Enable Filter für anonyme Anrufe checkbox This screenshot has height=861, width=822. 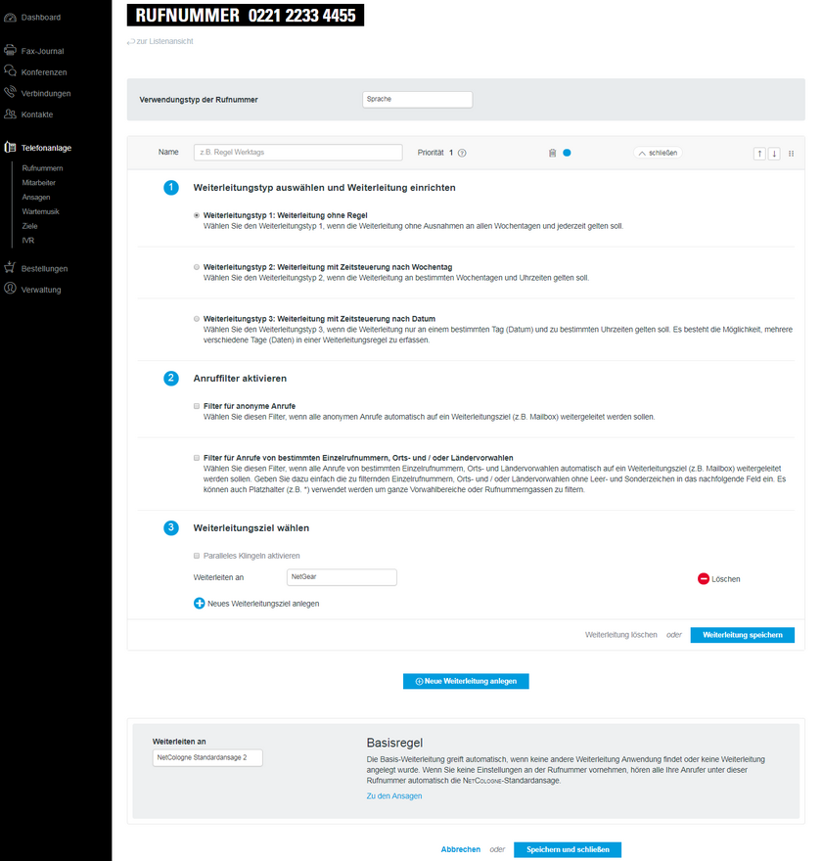pos(197,405)
